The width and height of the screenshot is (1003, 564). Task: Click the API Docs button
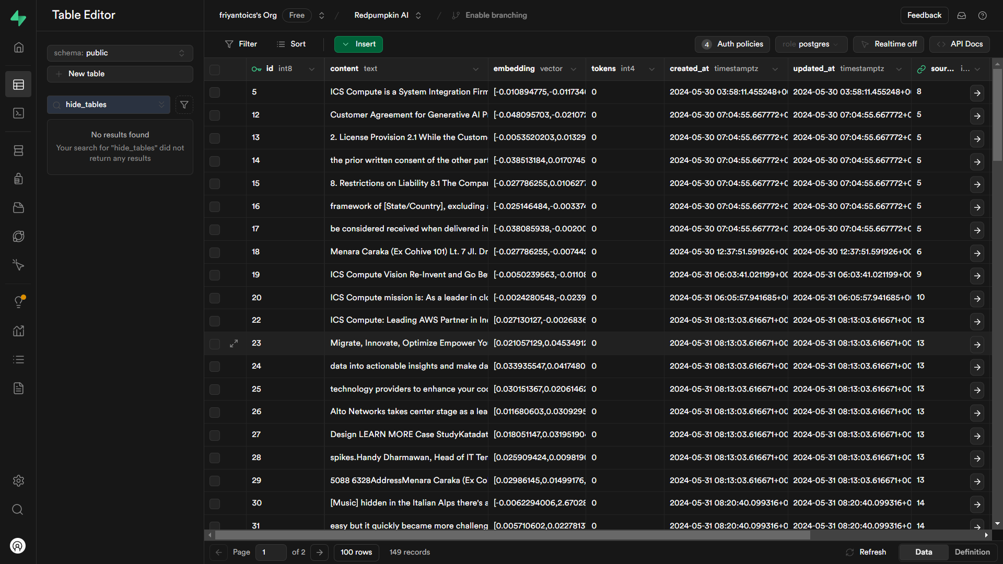tap(960, 44)
